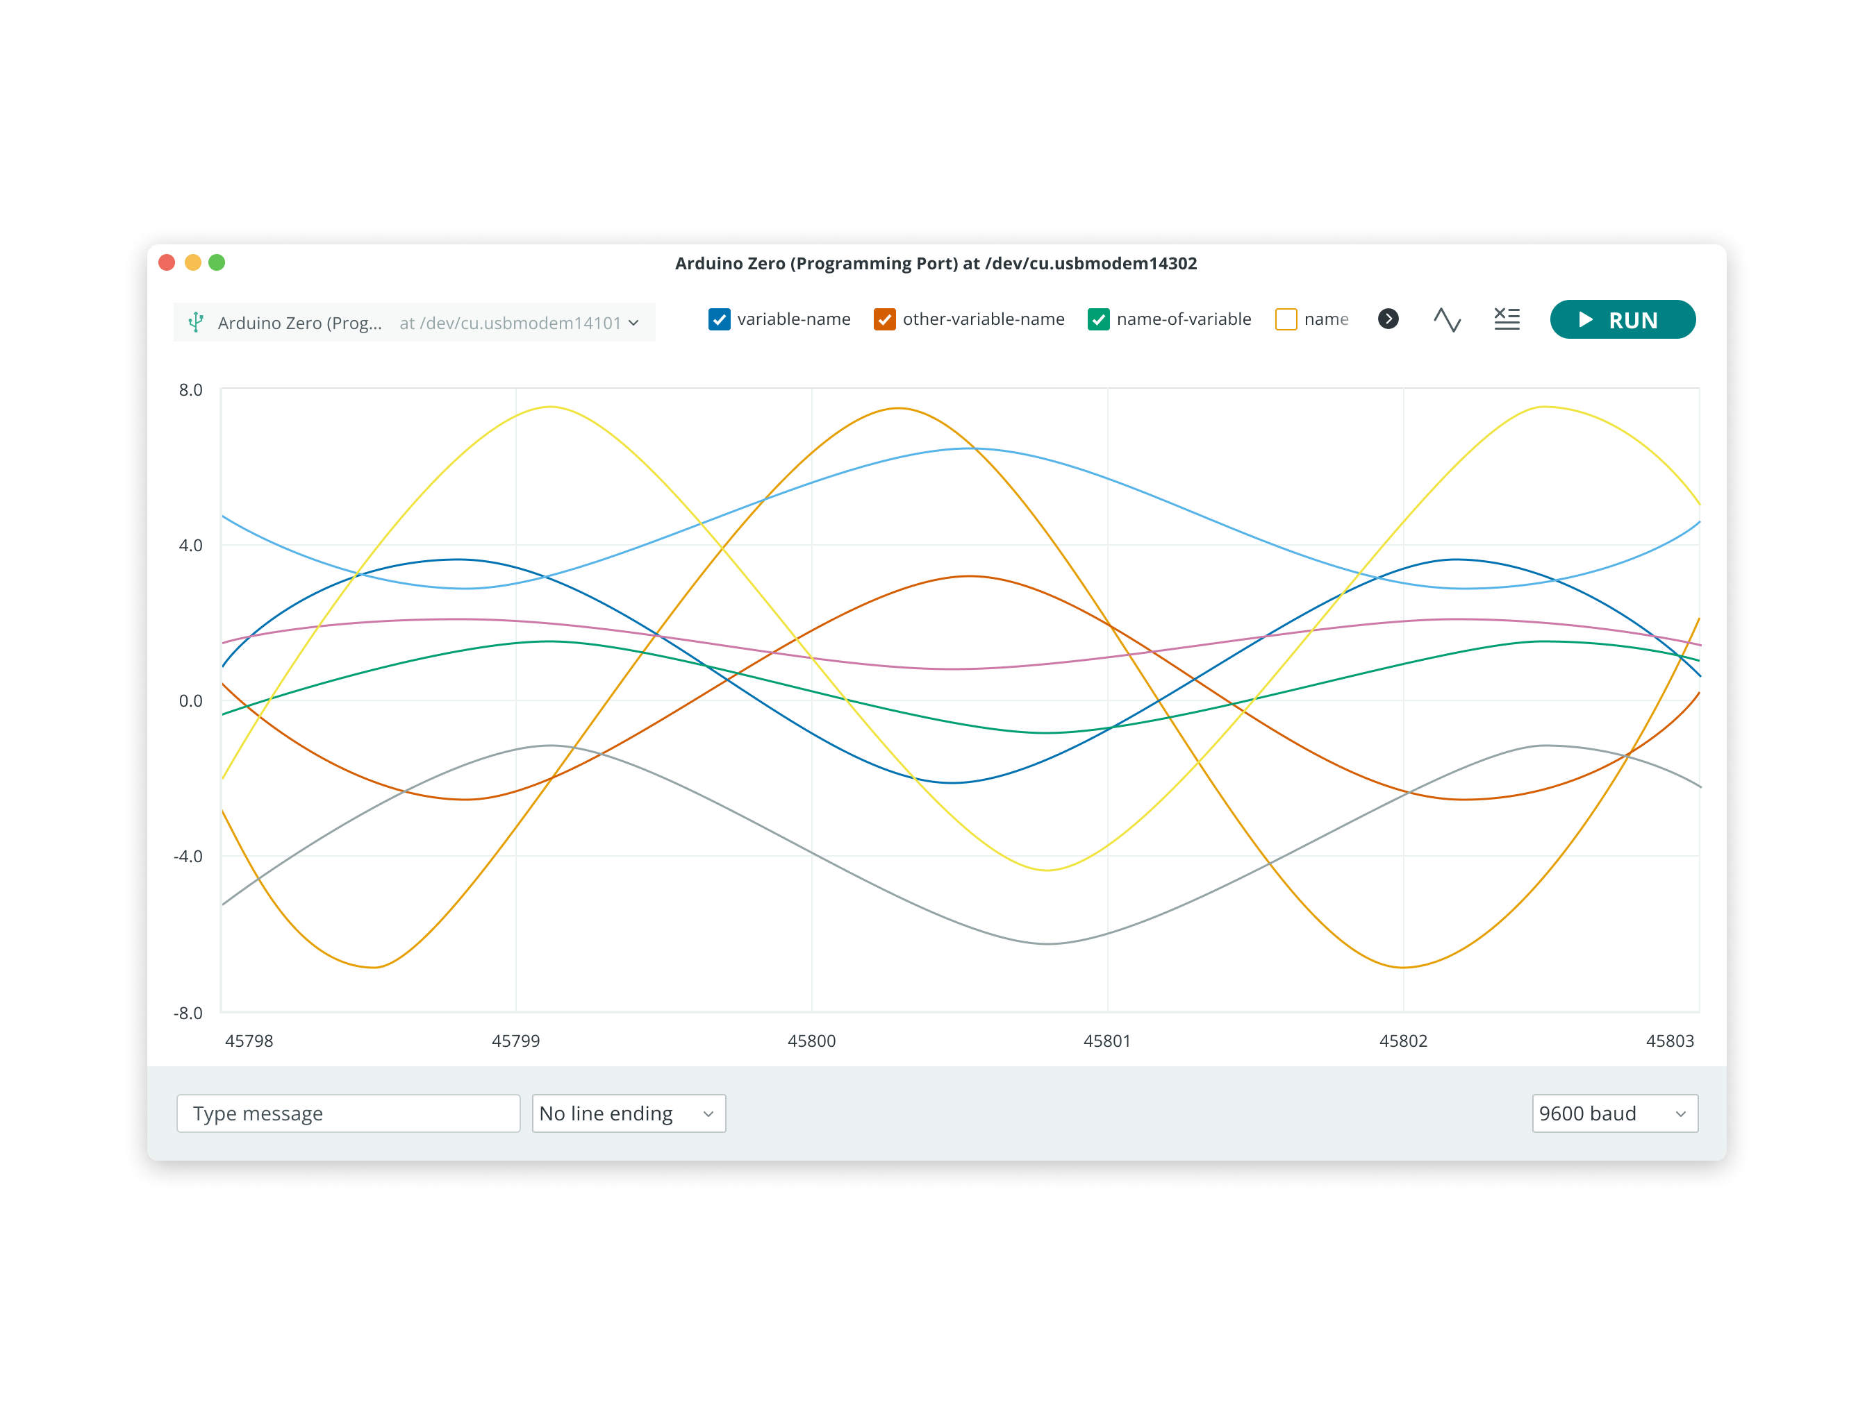Click the yellow minimize window button

click(x=192, y=262)
